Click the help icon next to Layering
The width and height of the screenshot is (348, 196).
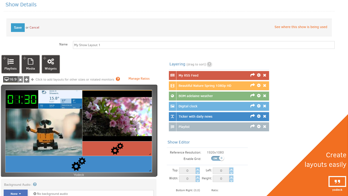[x=210, y=64]
